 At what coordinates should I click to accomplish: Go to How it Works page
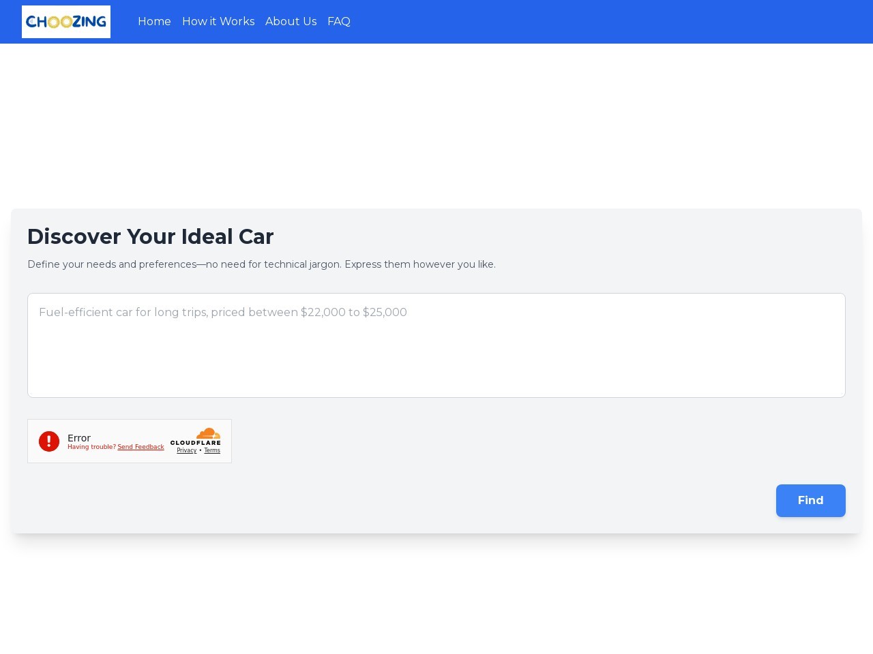click(x=218, y=22)
